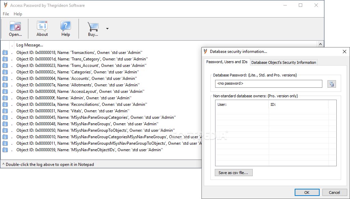Click info icon of 0x8000000f 'Admin' row

click(5, 98)
